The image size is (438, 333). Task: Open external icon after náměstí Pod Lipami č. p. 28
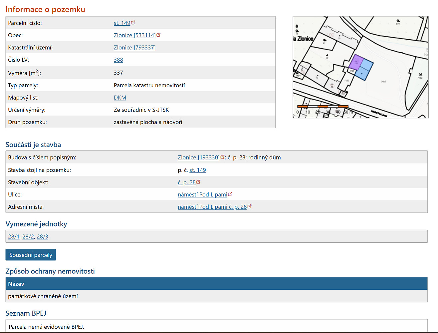pos(250,206)
